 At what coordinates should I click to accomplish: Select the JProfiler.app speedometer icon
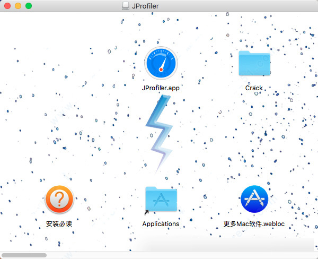pos(161,63)
